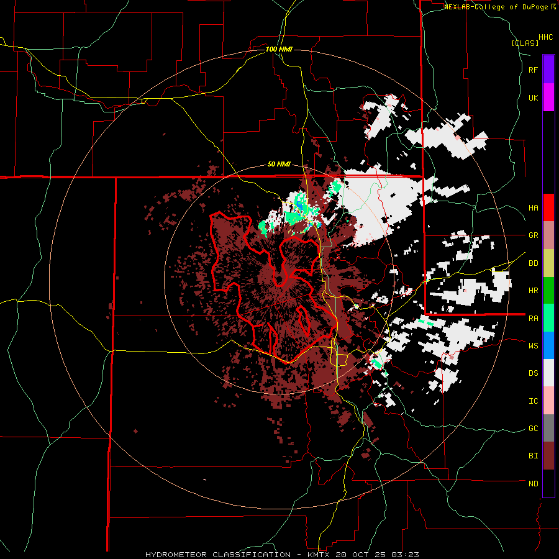Select the red HA legend swatch
This screenshot has height=559, width=559.
point(548,207)
